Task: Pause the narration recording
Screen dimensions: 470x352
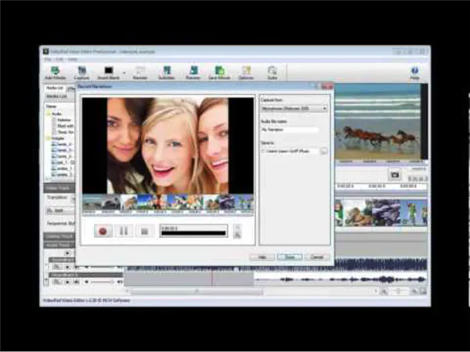Action: pyautogui.click(x=124, y=231)
